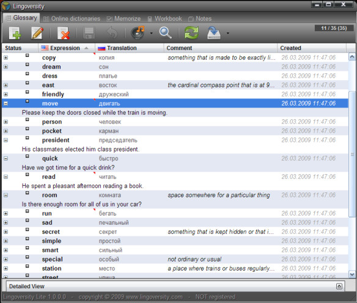Expand the person row
The image size is (357, 303).
pos(6,122)
